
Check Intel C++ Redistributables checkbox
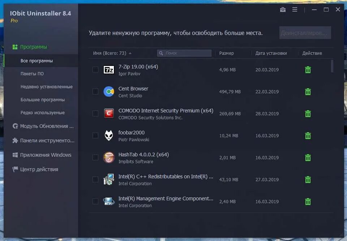95,179
